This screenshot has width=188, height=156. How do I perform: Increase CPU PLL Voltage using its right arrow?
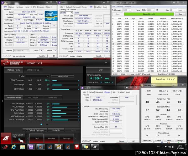point(79,110)
